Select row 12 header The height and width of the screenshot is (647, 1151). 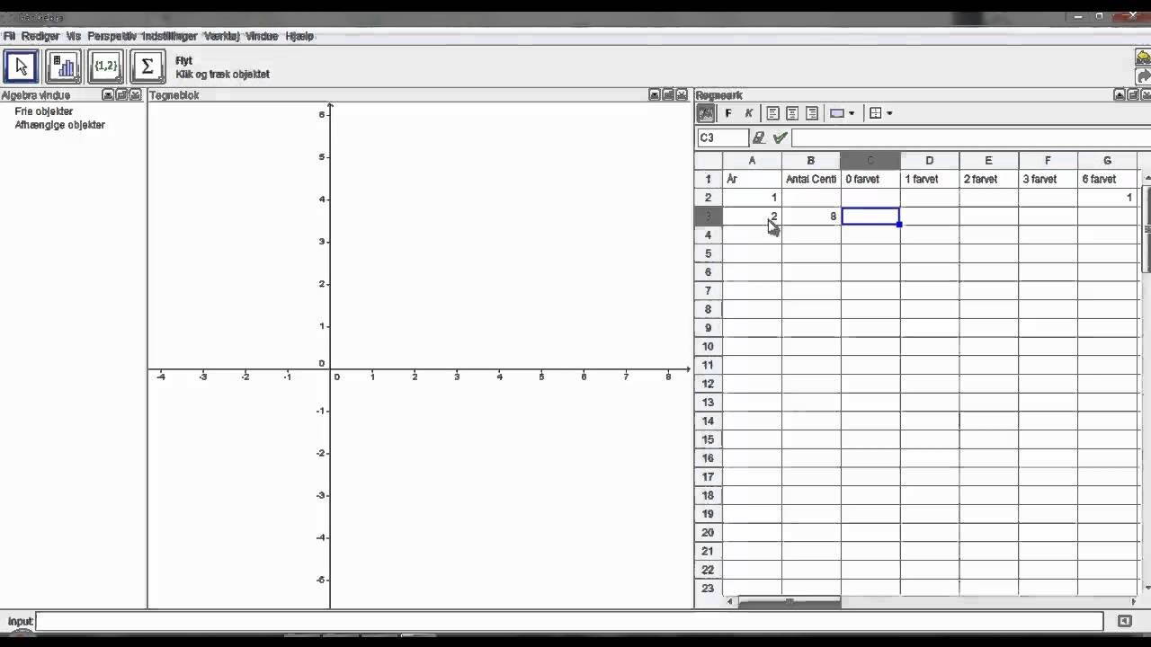(x=709, y=384)
